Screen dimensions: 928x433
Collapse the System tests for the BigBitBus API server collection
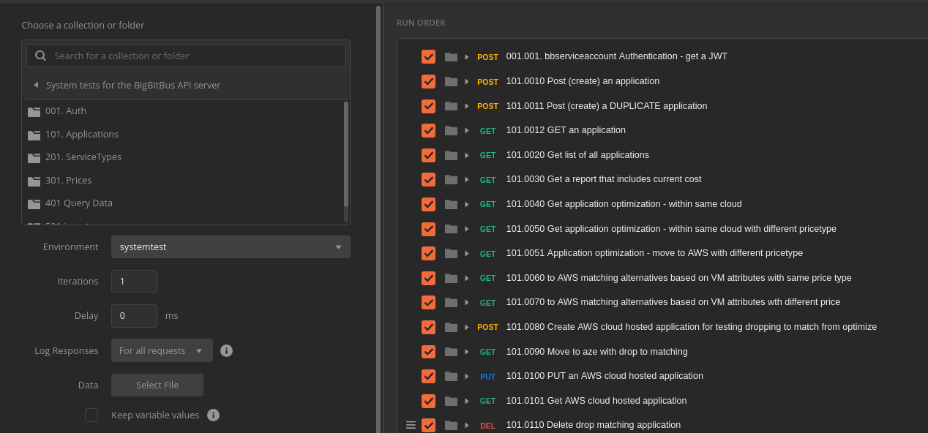36,85
